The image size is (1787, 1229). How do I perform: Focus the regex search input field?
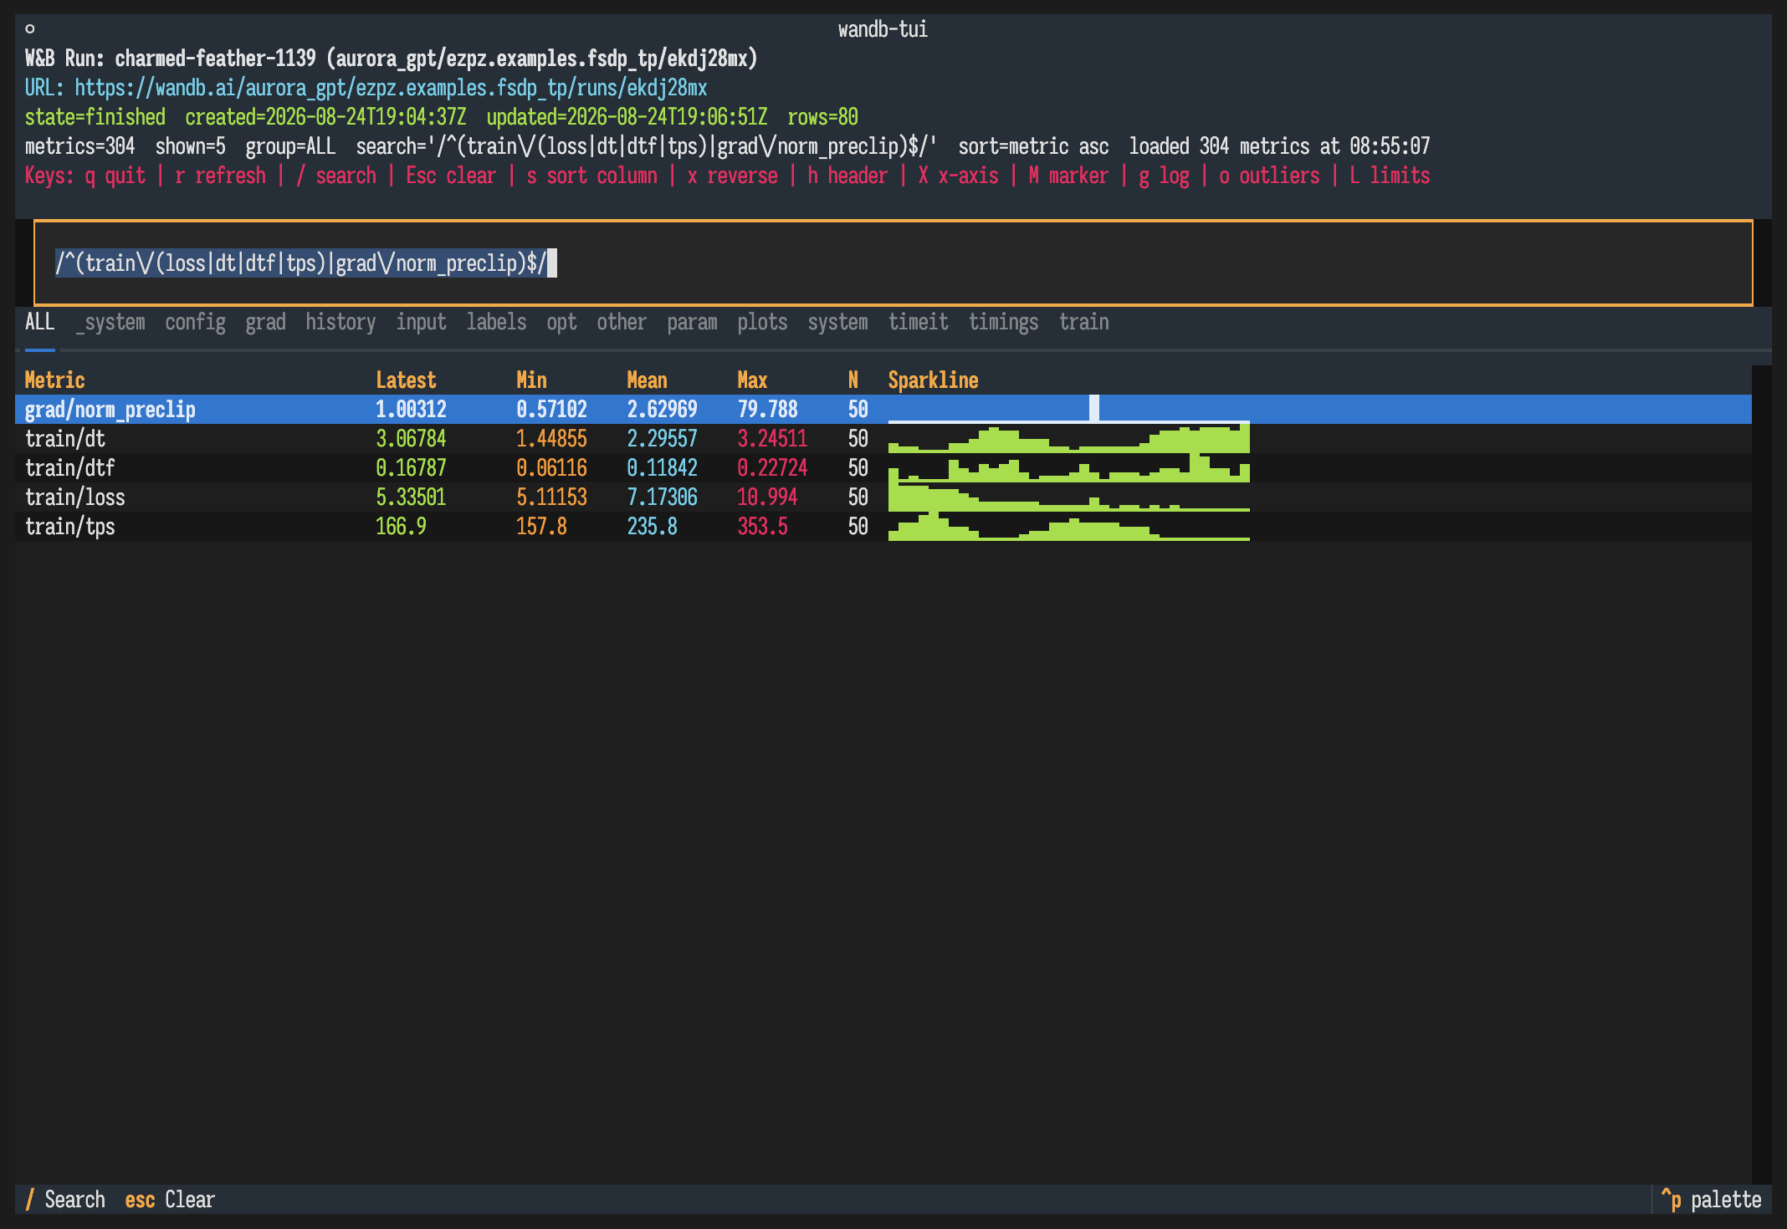coord(893,263)
